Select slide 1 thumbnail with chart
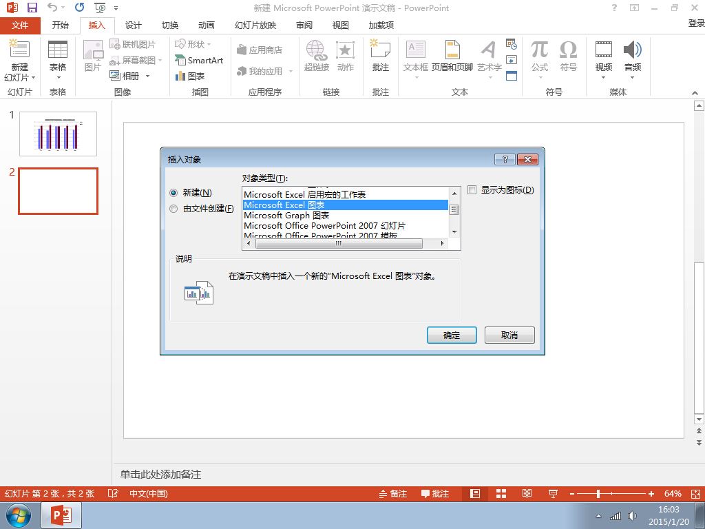Screen dimensions: 705x529 (58, 134)
